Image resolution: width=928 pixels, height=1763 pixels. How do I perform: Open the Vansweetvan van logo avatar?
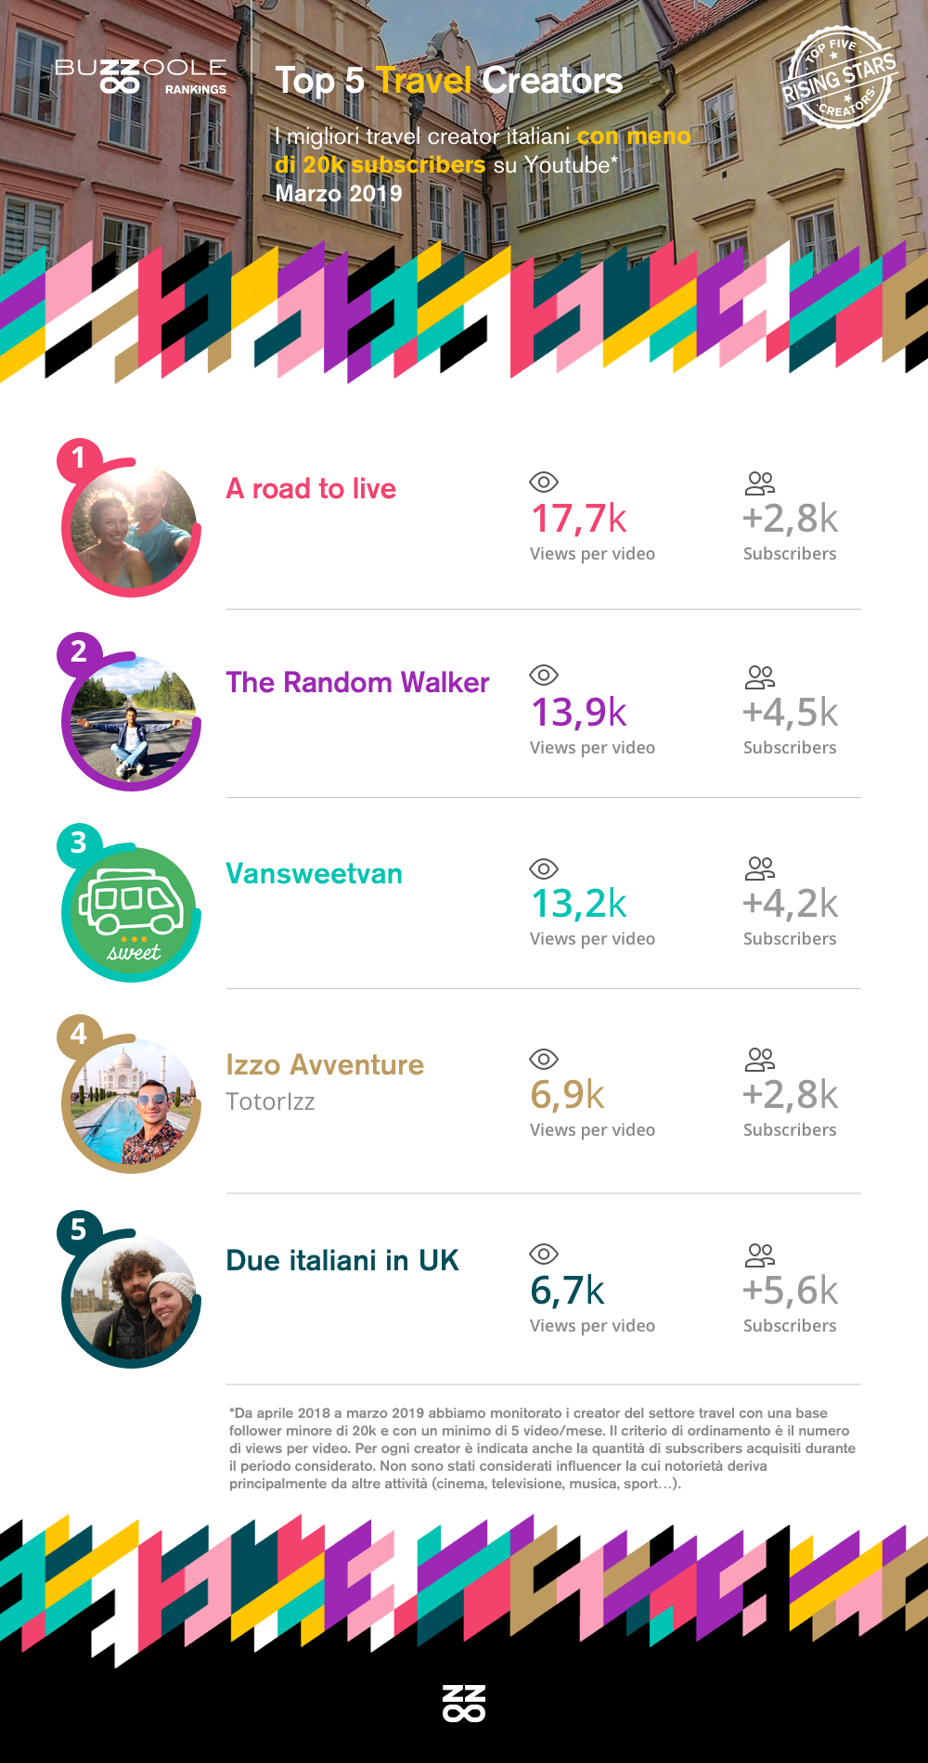point(131,914)
